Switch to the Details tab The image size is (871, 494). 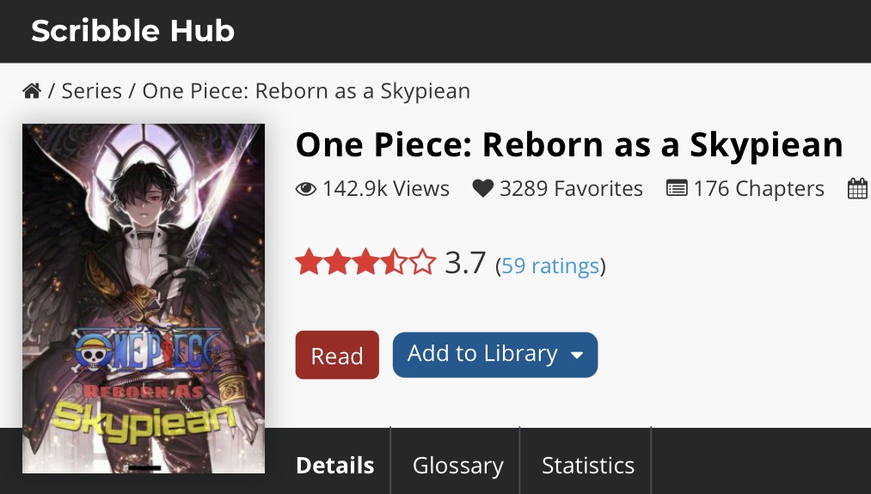[334, 466]
